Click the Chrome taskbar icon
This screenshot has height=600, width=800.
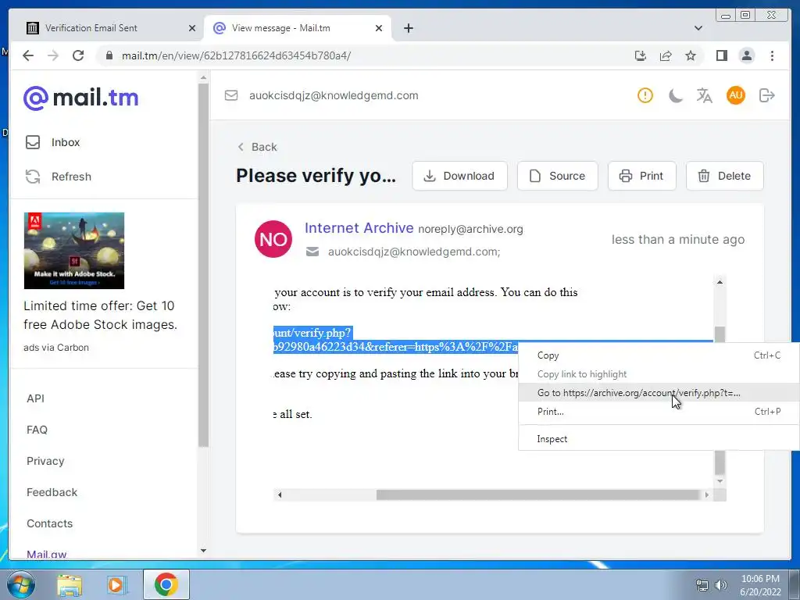[166, 584]
